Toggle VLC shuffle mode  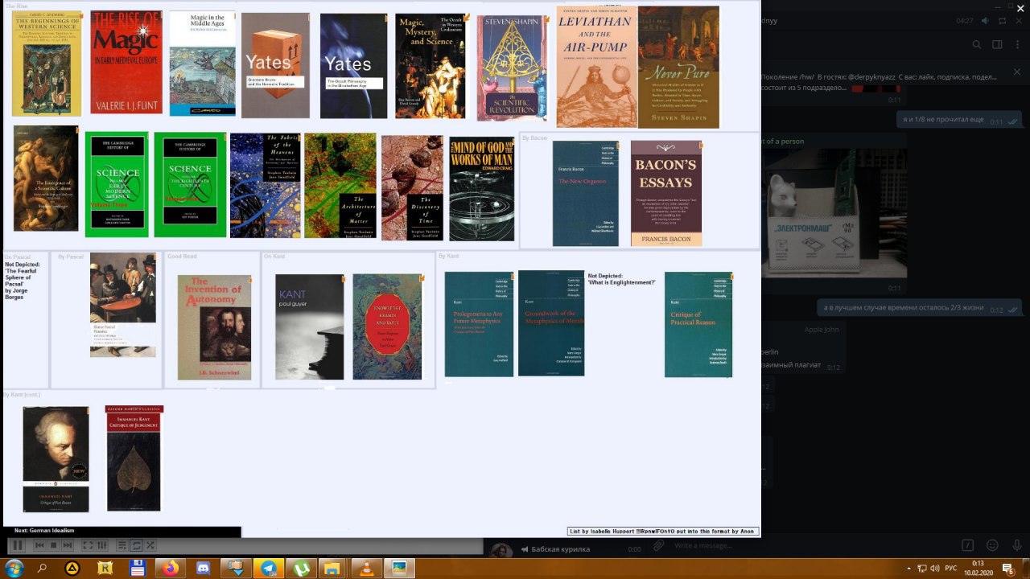point(150,545)
